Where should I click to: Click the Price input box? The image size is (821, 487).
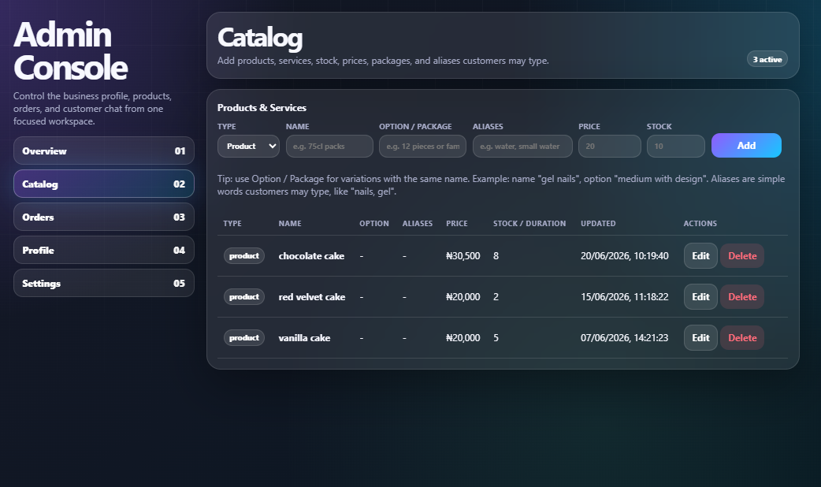click(610, 146)
